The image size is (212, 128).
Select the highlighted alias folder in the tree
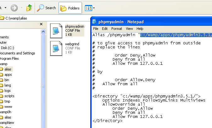pyautogui.click(x=8, y=69)
